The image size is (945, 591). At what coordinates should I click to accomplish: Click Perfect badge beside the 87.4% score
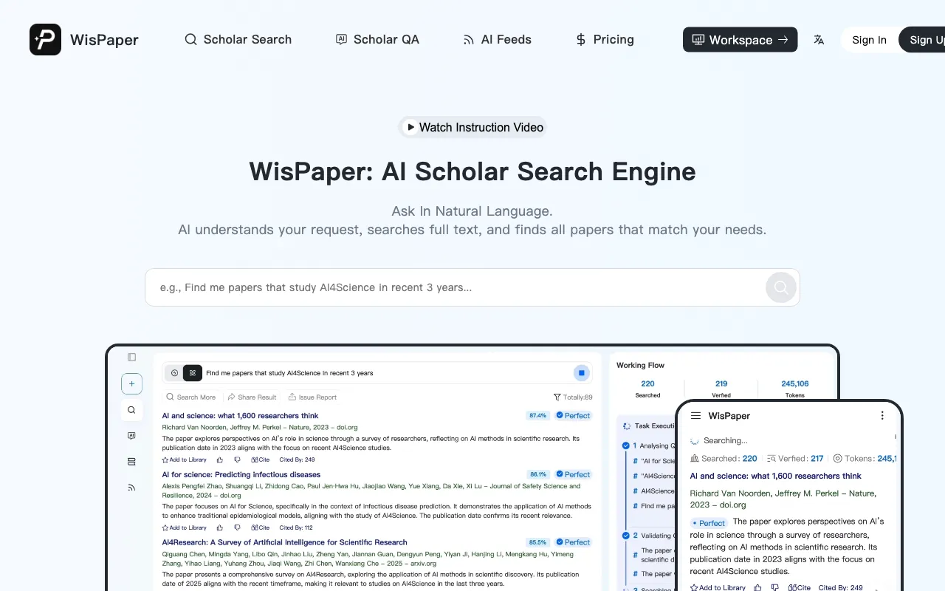(x=573, y=415)
